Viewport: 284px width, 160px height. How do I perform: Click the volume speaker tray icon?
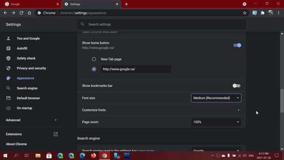(245, 156)
